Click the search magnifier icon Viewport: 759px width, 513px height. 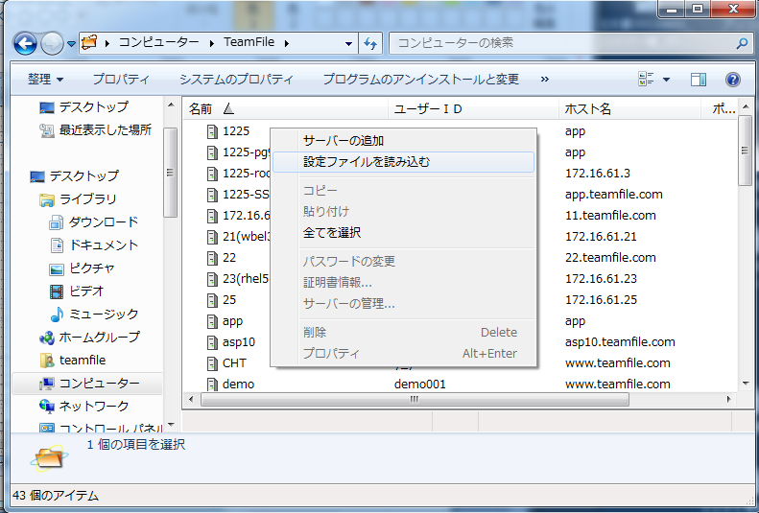point(741,43)
